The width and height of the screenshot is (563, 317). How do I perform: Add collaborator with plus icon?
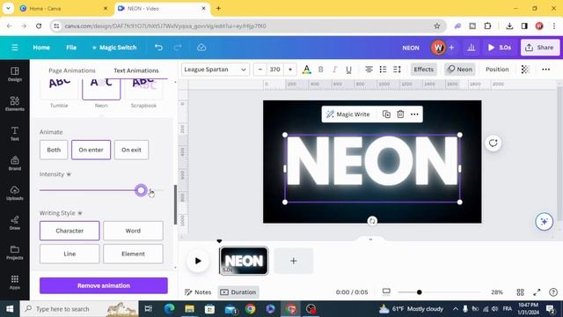[x=451, y=48]
